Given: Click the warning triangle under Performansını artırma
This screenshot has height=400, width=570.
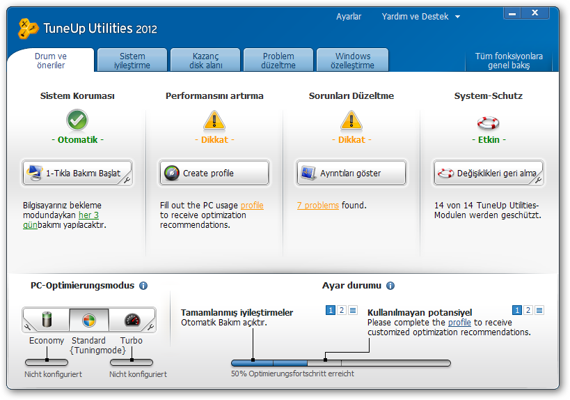Looking at the screenshot, I should coord(214,121).
